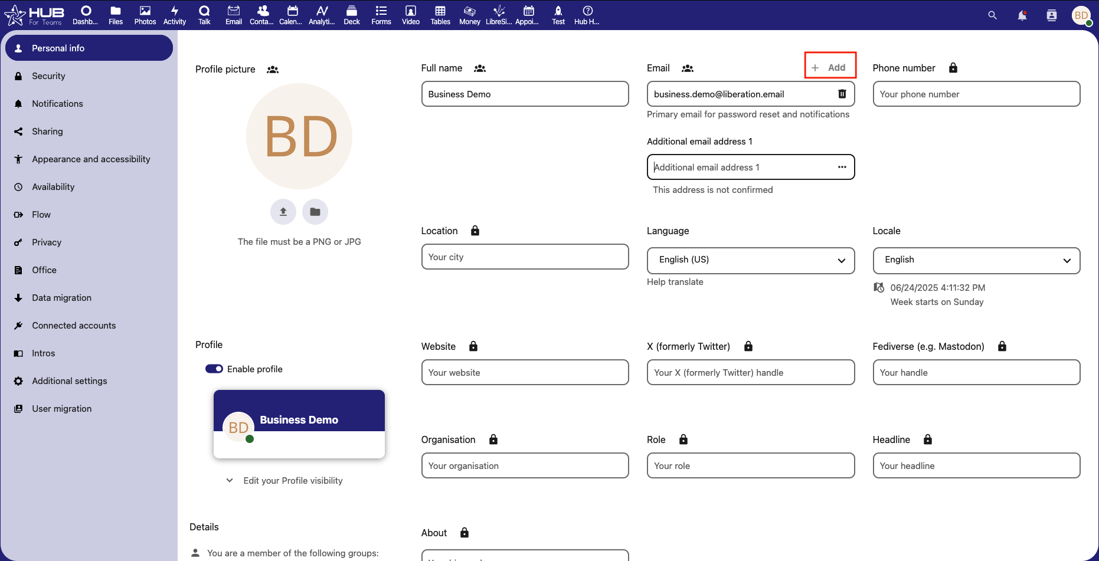Open the search magnifier icon
Screen dimensions: 1099x561
coord(992,15)
